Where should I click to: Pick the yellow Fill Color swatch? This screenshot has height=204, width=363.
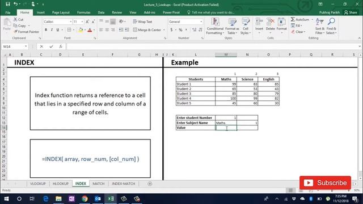[81, 29]
